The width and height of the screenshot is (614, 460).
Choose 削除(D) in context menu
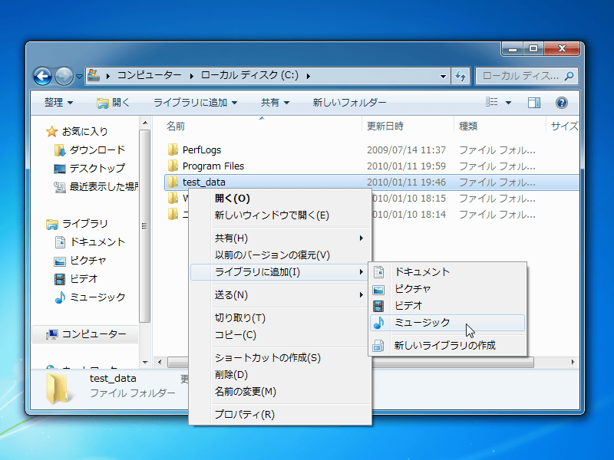coord(279,375)
